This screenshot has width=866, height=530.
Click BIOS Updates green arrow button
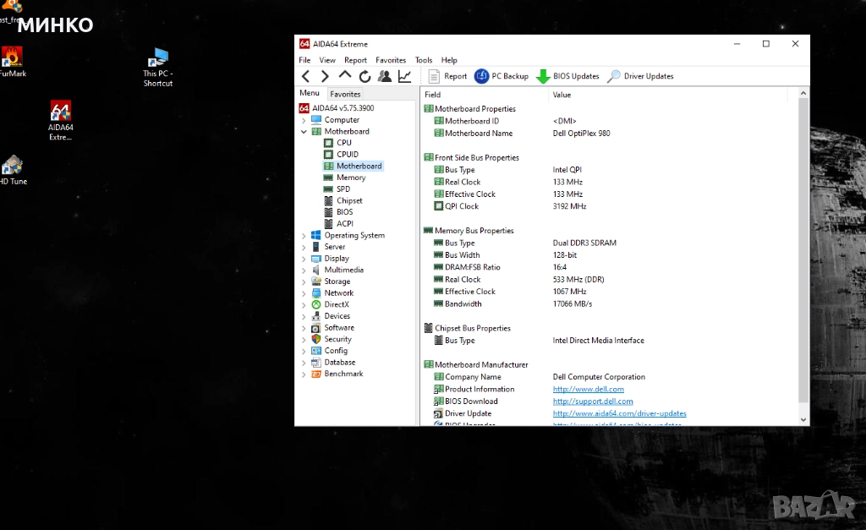coord(567,76)
